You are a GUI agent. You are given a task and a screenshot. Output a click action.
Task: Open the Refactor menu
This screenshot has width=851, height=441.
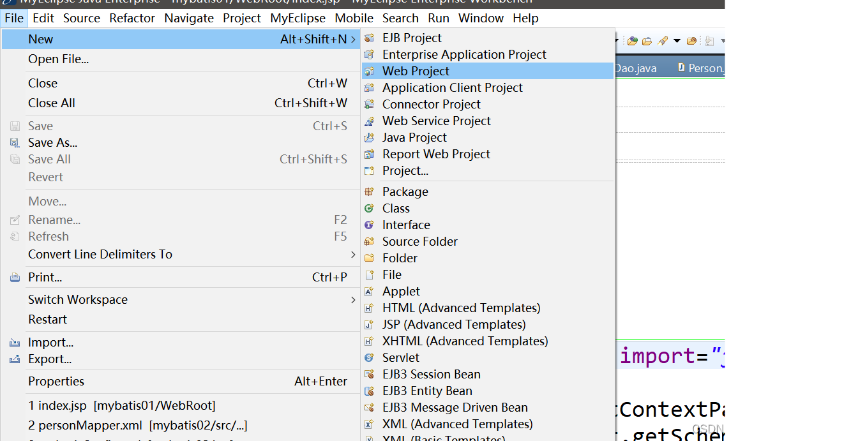132,19
